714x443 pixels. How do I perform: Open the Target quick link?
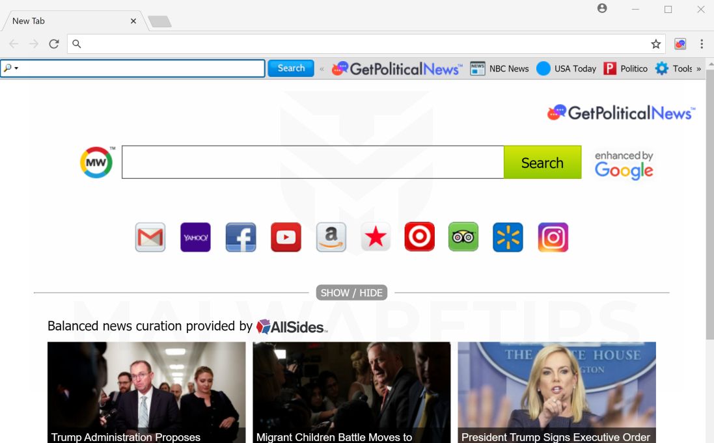pos(419,237)
